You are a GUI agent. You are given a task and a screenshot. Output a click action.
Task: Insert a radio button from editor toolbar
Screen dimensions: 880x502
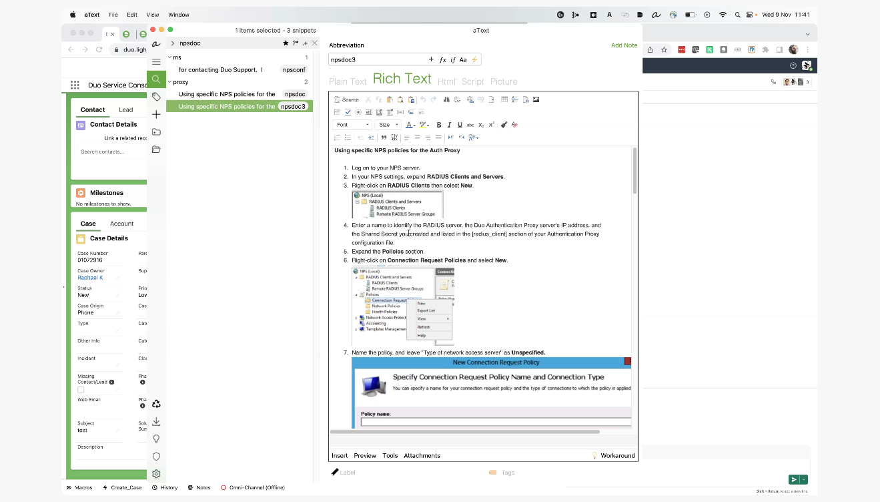358,112
